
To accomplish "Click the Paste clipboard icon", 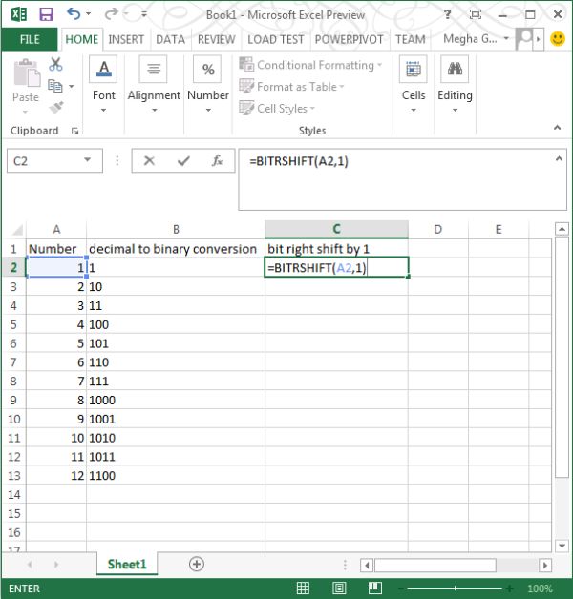I will tap(26, 73).
